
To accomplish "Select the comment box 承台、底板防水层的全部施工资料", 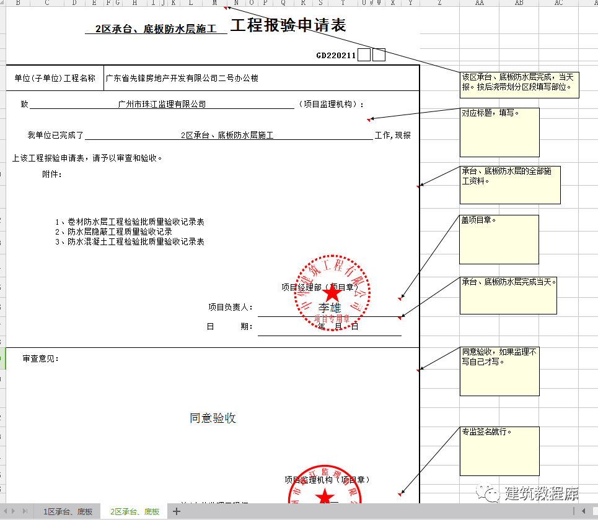I will point(510,184).
